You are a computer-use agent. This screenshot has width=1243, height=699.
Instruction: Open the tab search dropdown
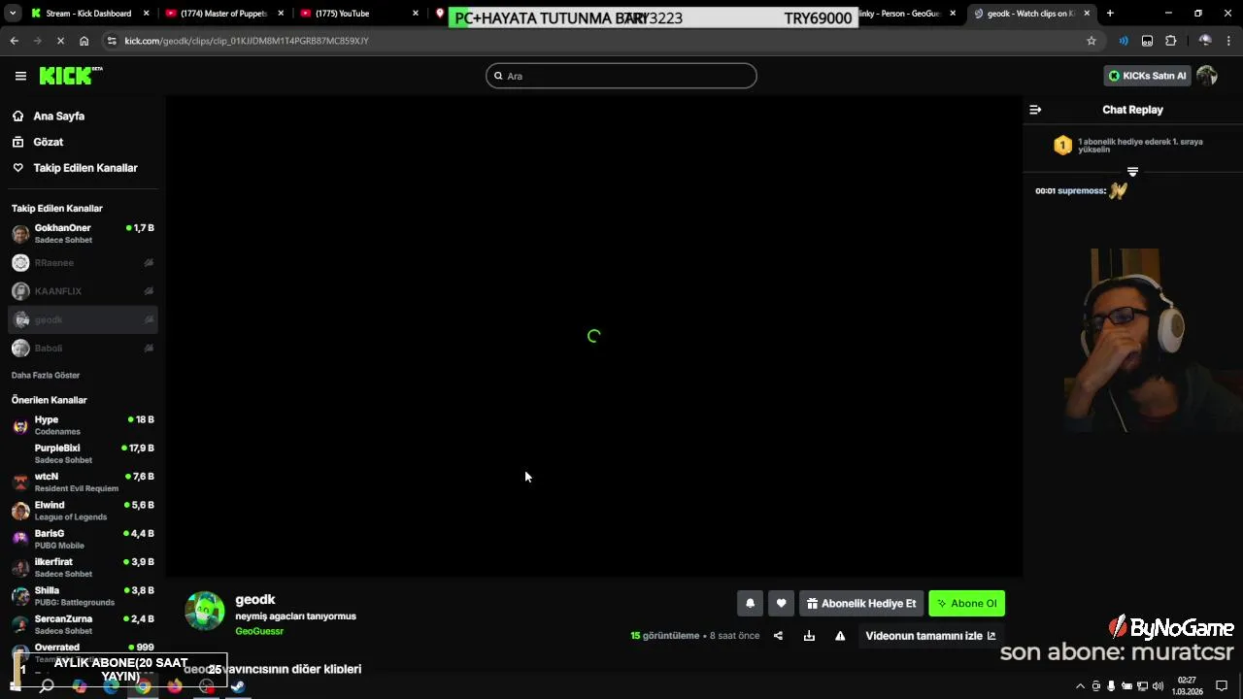click(x=13, y=14)
